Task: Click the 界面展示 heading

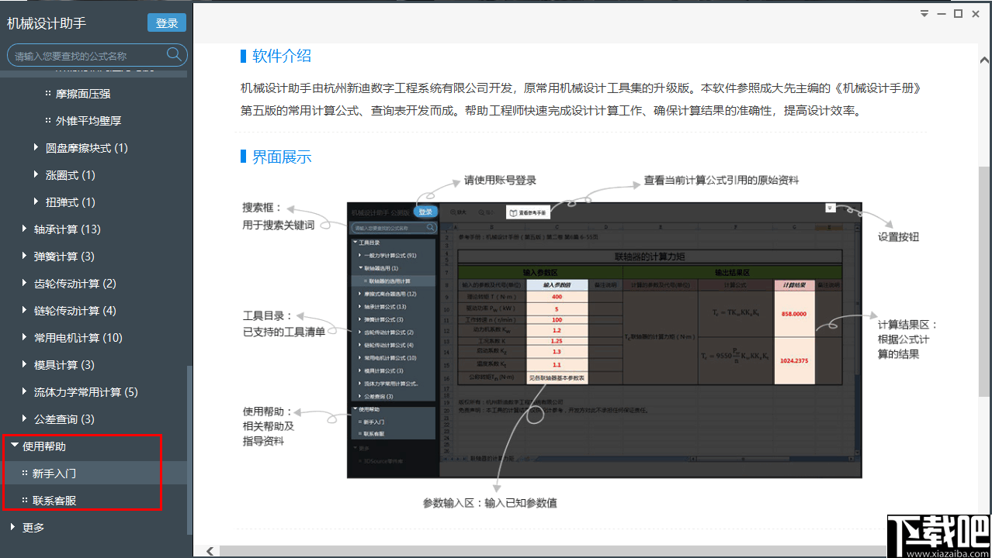Action: [282, 157]
